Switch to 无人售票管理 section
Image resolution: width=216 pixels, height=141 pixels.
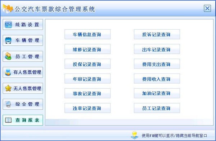(23, 88)
